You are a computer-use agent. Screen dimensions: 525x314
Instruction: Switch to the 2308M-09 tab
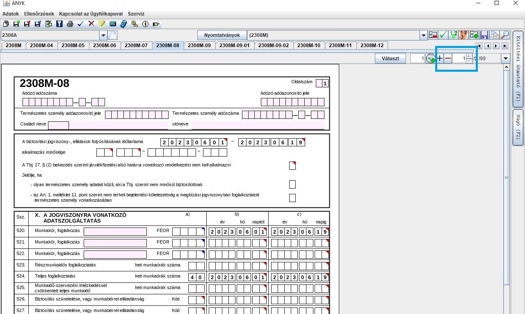pyautogui.click(x=199, y=46)
